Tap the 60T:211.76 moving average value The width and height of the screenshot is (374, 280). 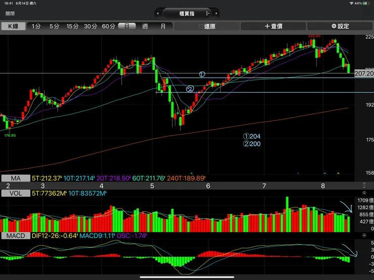tap(149, 178)
